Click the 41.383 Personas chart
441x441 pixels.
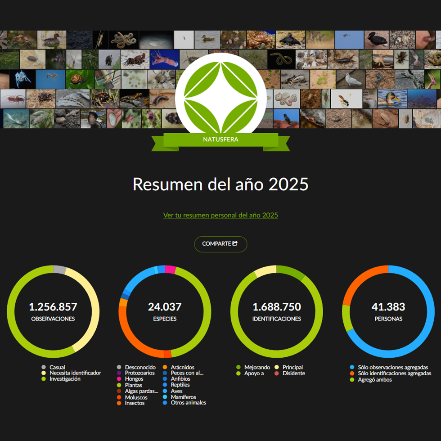[x=388, y=311]
